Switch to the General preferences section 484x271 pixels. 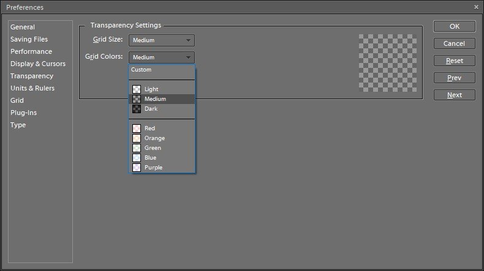pyautogui.click(x=23, y=27)
